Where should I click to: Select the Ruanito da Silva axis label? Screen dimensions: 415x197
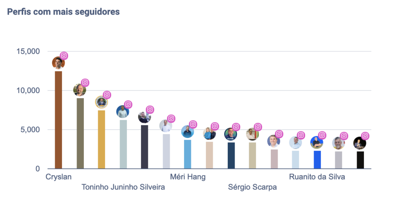[317, 177]
